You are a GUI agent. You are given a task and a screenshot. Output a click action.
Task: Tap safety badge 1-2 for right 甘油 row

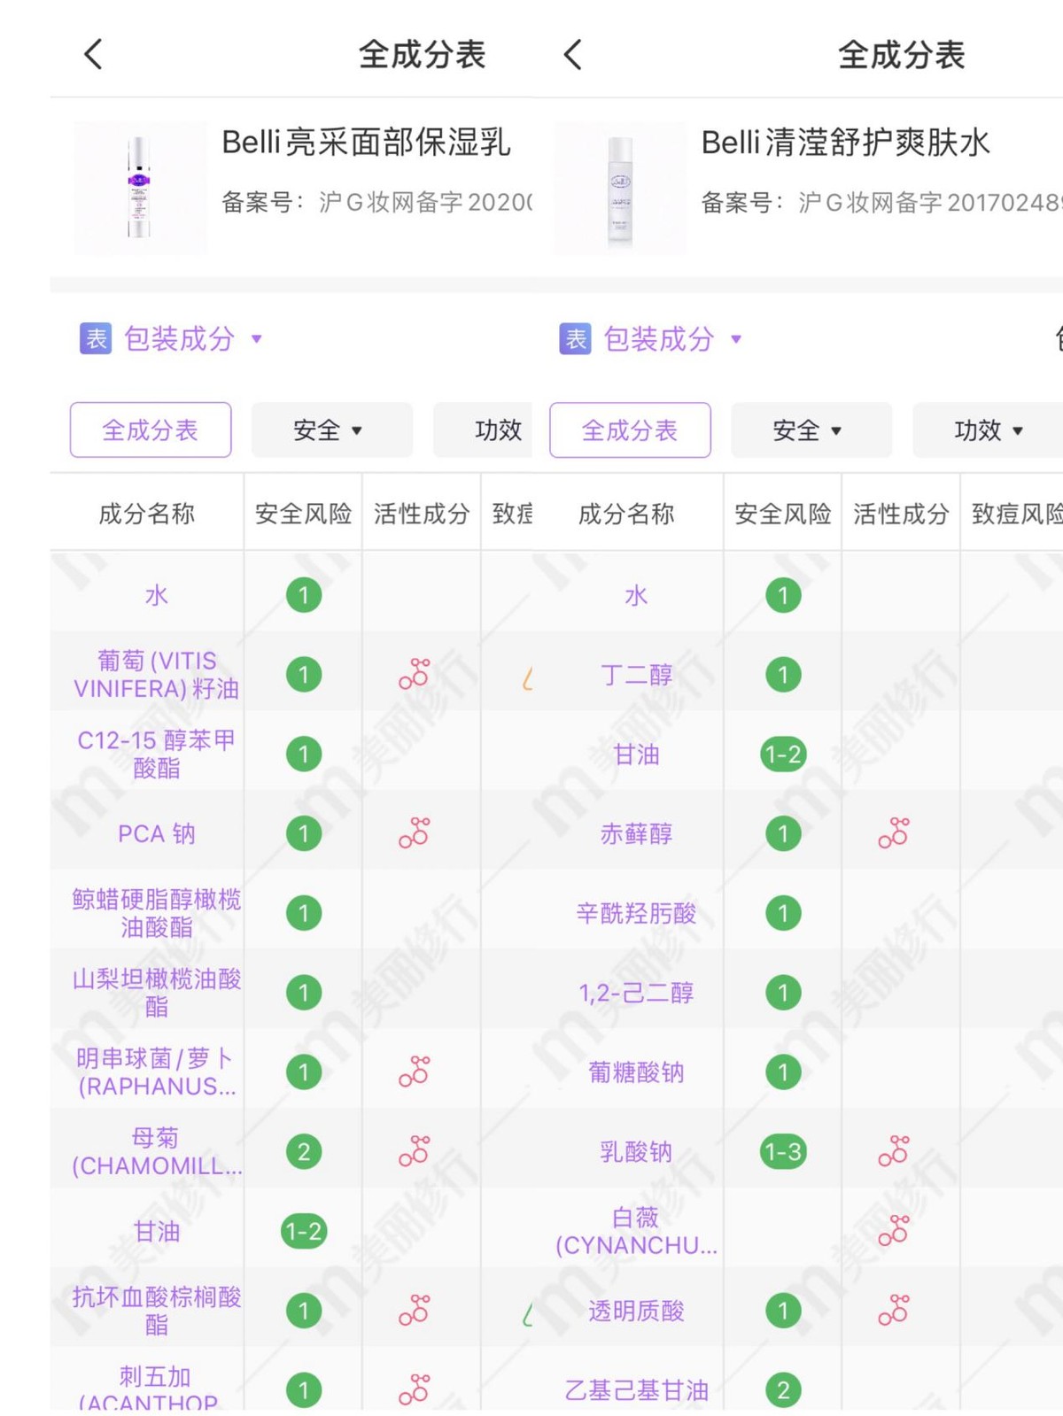(x=783, y=754)
